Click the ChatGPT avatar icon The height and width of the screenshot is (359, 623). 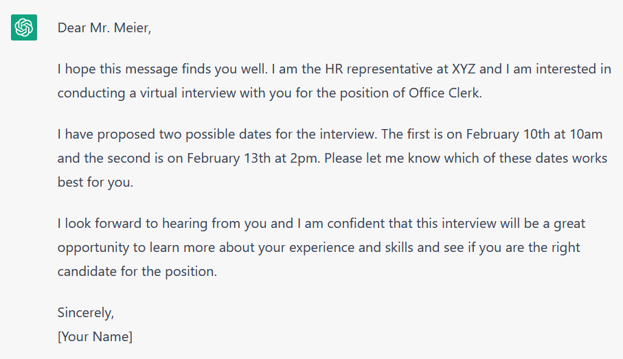point(24,28)
